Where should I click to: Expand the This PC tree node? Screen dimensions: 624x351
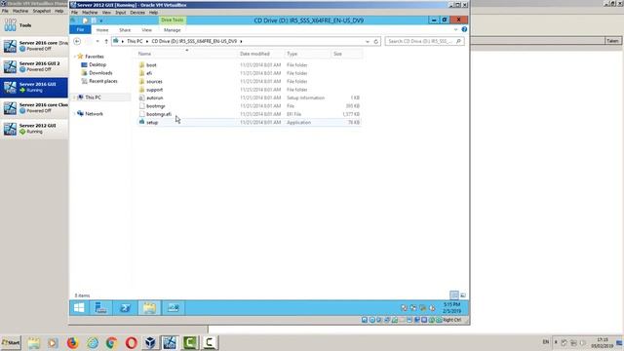(75, 97)
